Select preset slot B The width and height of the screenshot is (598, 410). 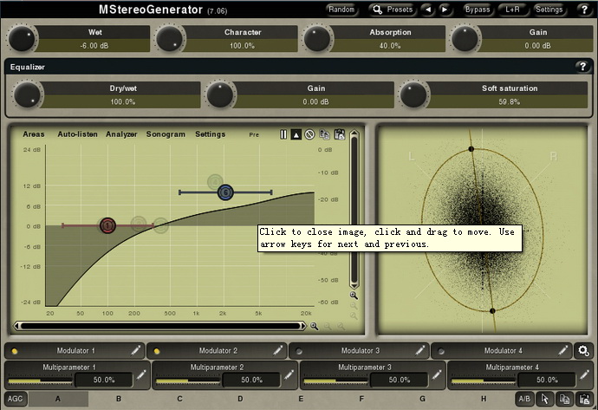click(x=119, y=399)
